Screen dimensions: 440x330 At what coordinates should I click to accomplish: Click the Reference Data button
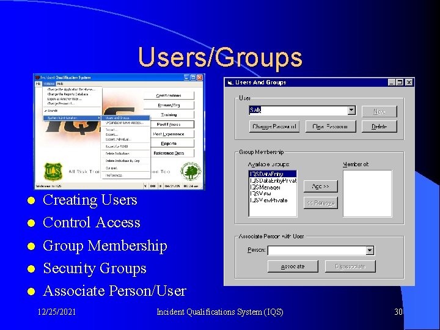click(x=172, y=153)
